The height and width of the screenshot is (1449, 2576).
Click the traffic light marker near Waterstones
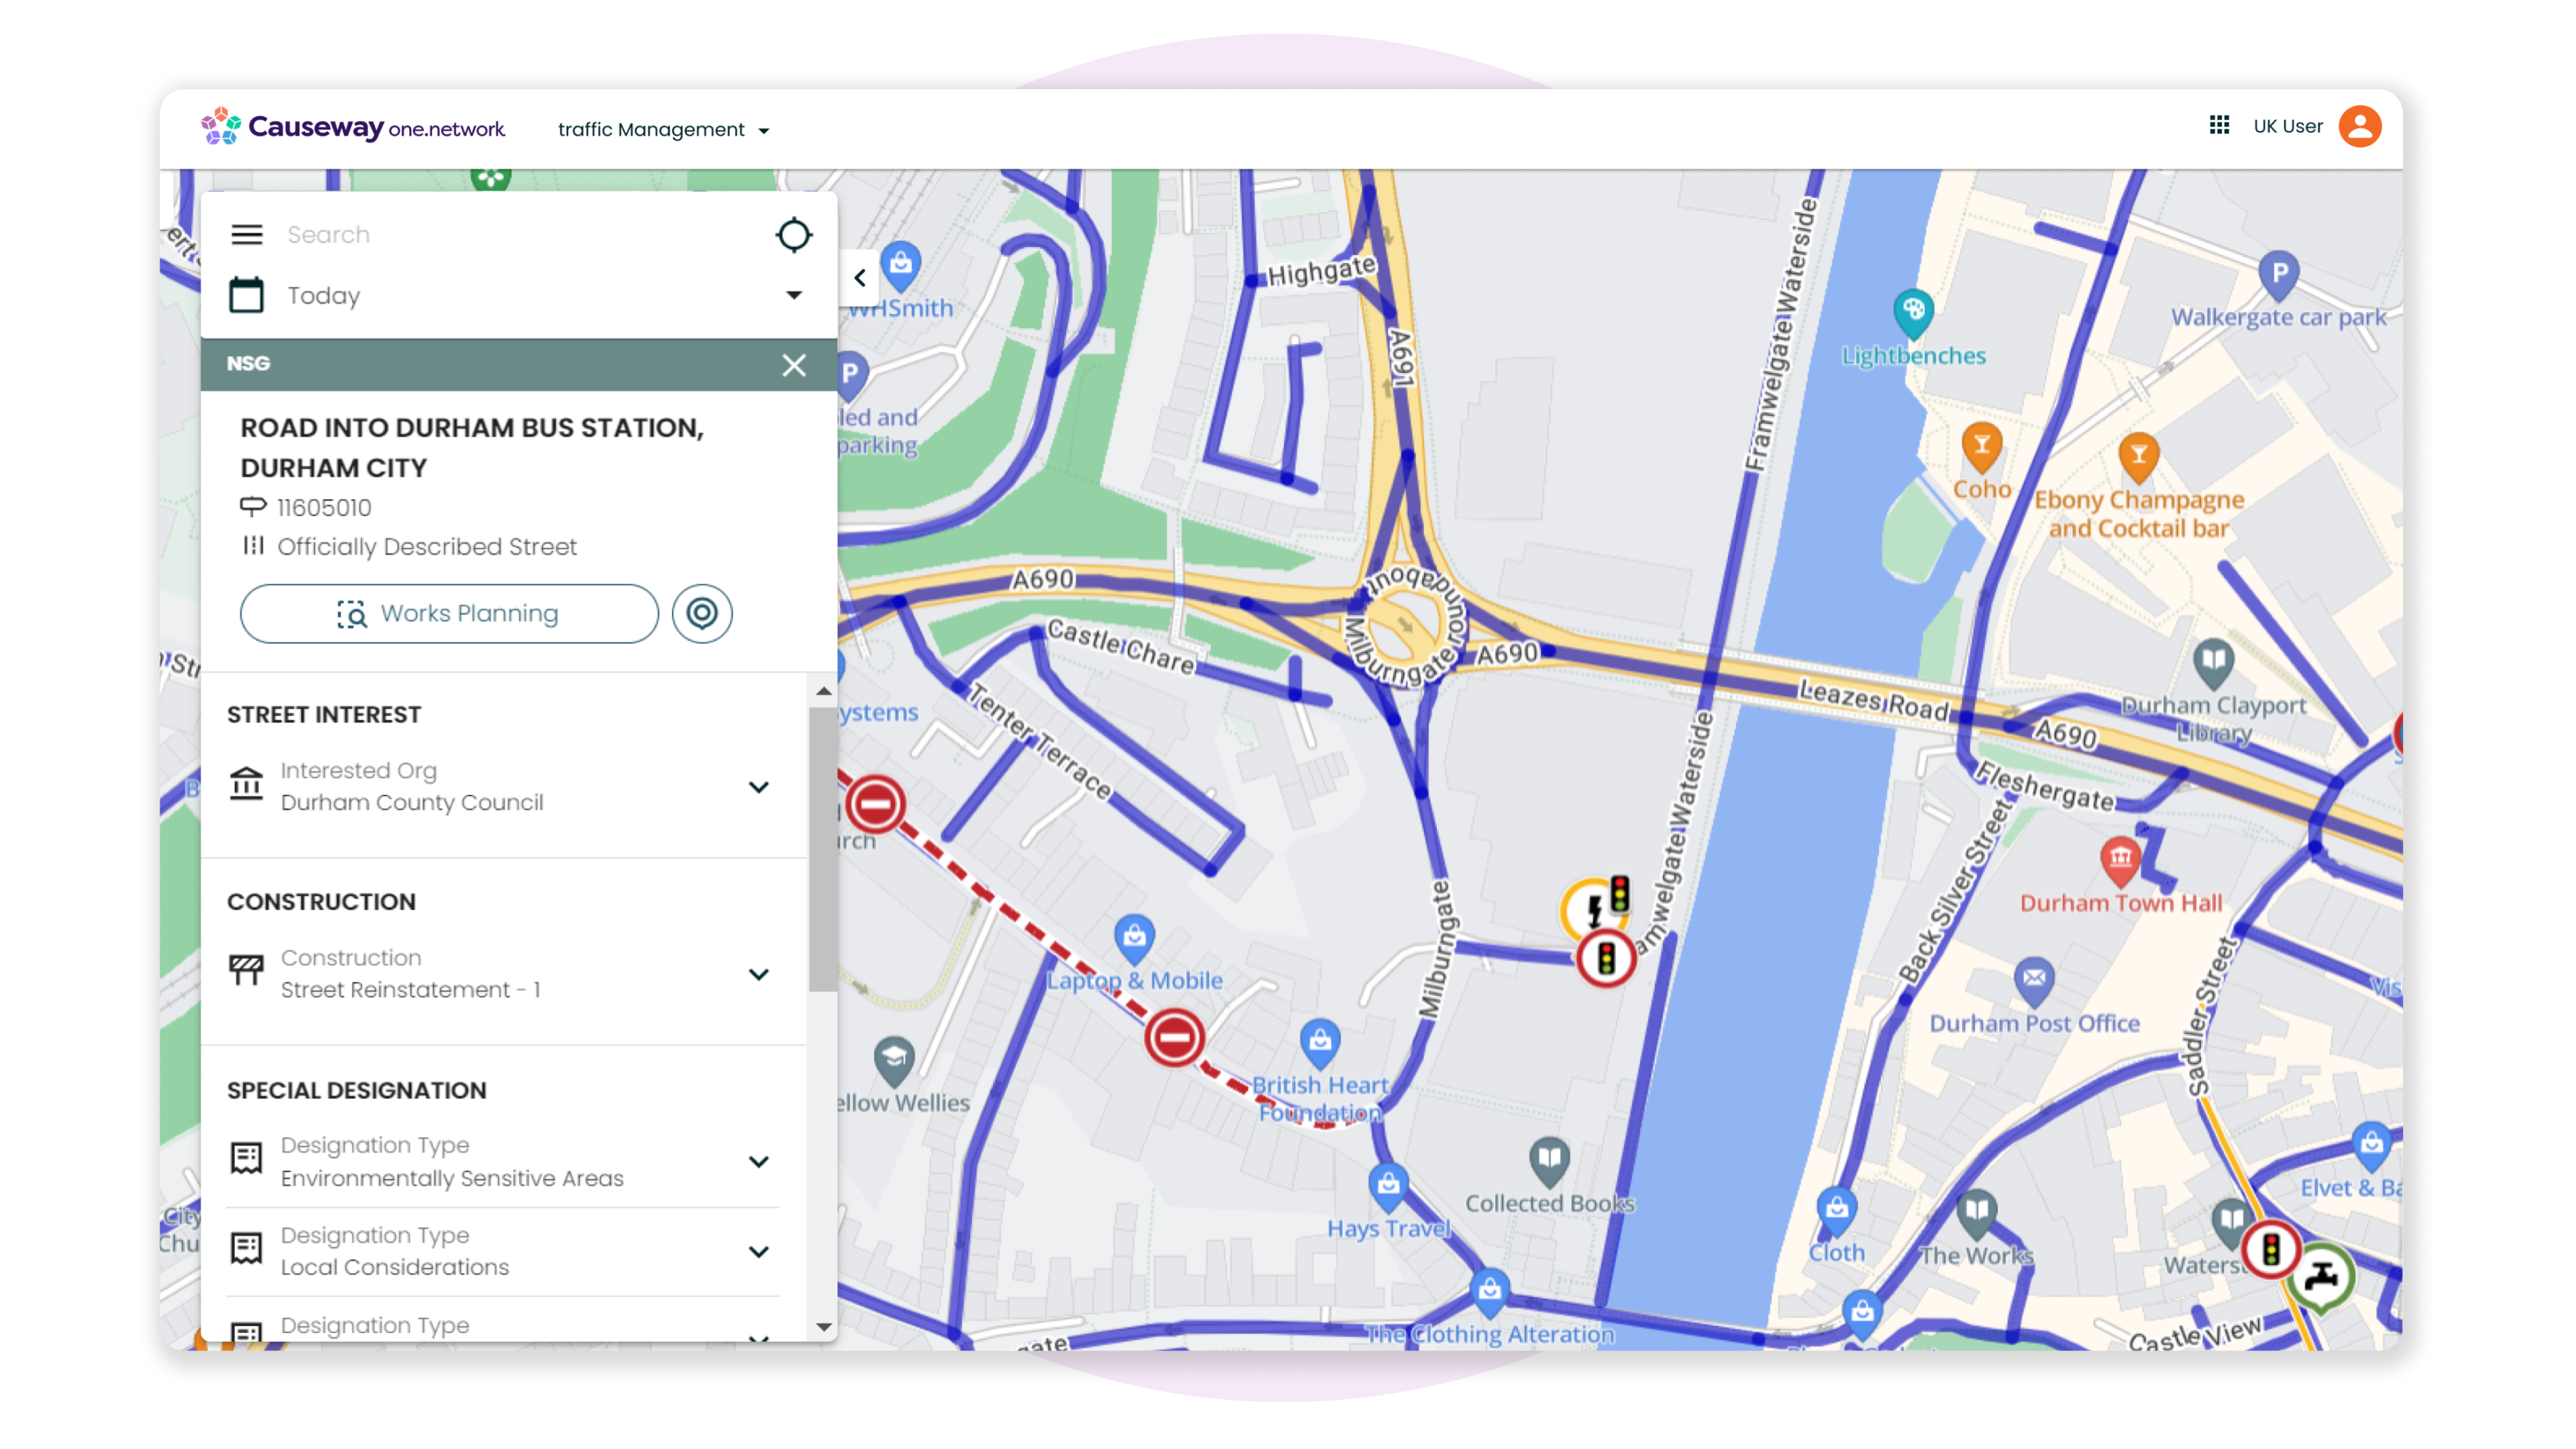coord(2270,1249)
